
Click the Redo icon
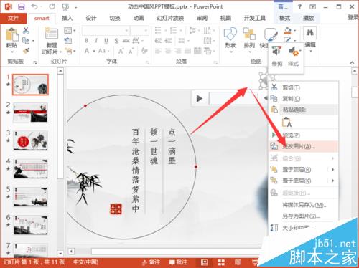(x=52, y=6)
